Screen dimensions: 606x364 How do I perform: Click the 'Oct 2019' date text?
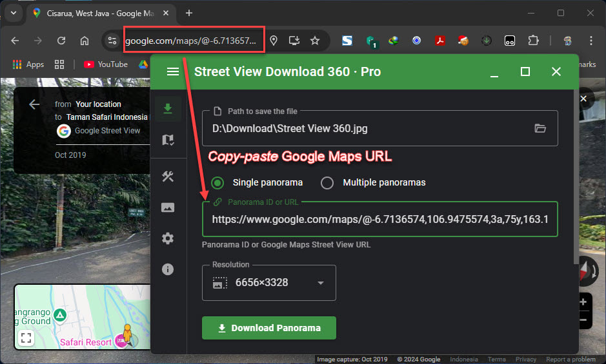point(70,155)
